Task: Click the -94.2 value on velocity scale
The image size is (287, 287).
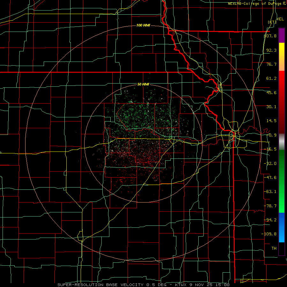Action: click(x=270, y=220)
